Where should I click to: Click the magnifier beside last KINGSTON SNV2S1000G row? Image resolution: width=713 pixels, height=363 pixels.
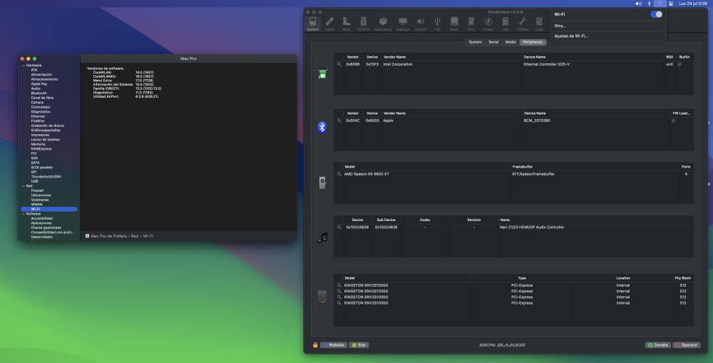pos(339,302)
